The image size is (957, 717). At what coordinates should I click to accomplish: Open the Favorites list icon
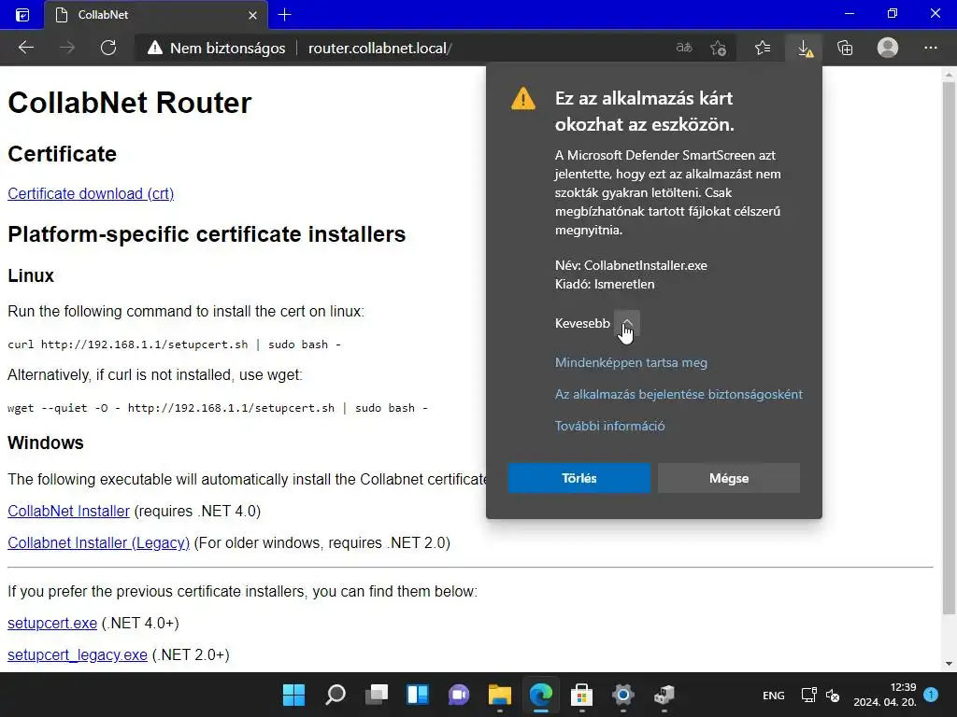763,48
